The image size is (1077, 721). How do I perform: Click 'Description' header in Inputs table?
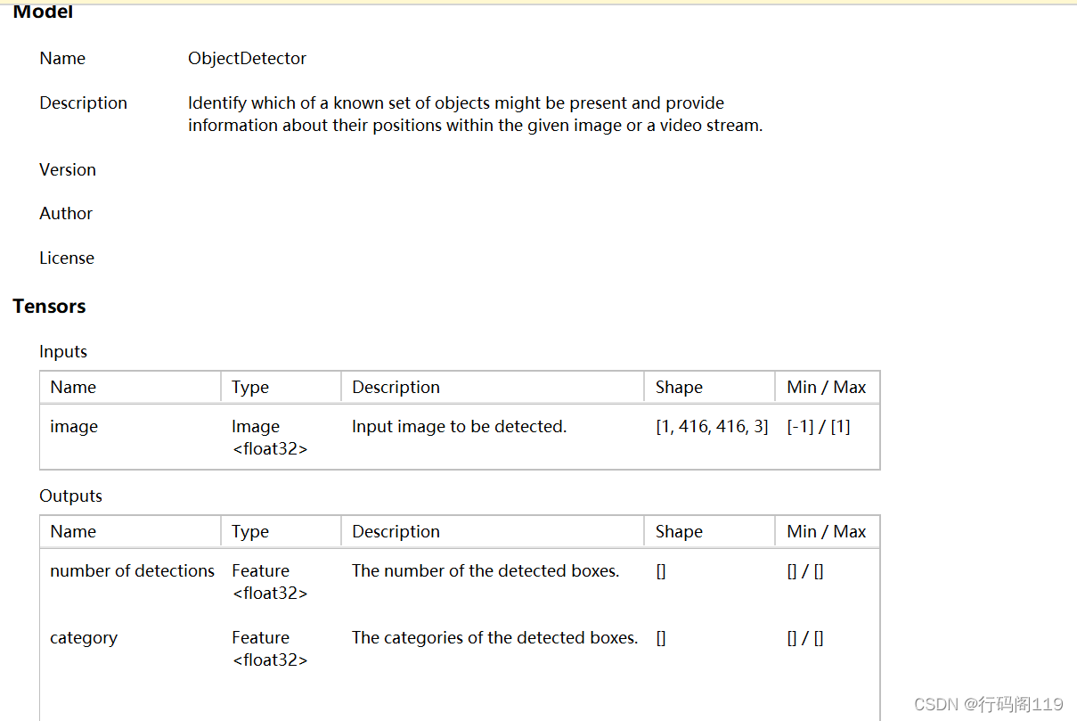point(396,388)
